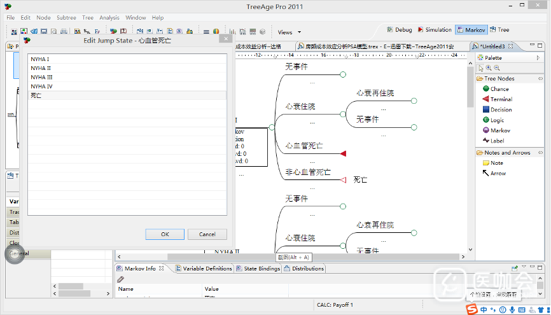Screen dimensions: 551x315
Task: Switch to the Simulation perspective
Action: coord(434,30)
